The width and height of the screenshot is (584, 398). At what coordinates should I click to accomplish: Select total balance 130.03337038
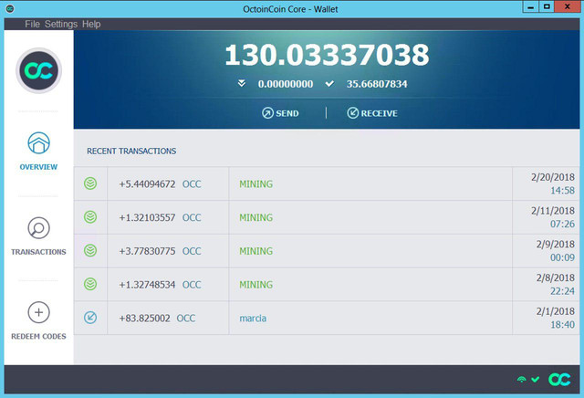pyautogui.click(x=327, y=55)
